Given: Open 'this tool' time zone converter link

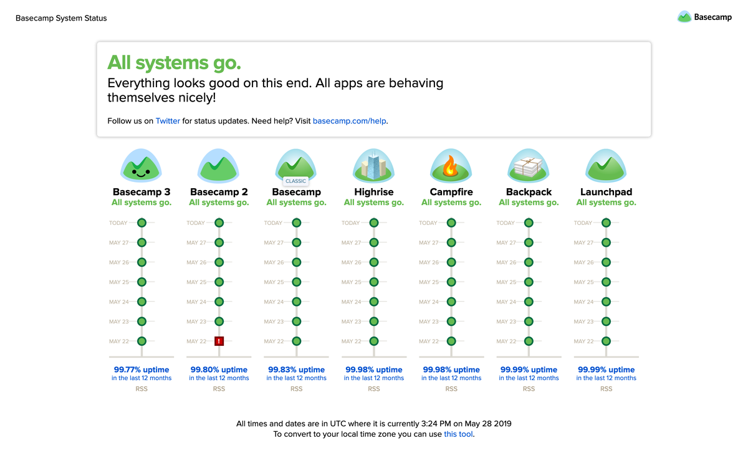Looking at the screenshot, I should [458, 434].
